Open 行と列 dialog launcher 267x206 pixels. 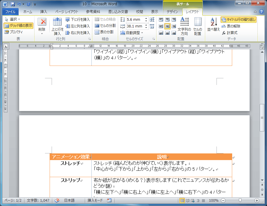coord(89,39)
